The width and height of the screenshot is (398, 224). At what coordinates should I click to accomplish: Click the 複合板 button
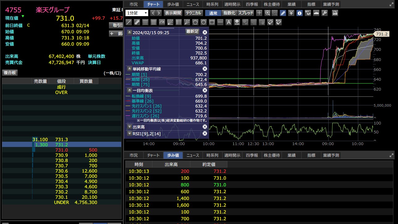coord(10,73)
